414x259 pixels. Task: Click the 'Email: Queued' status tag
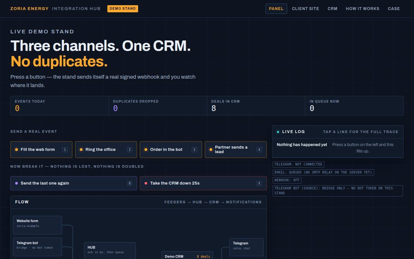323,173
